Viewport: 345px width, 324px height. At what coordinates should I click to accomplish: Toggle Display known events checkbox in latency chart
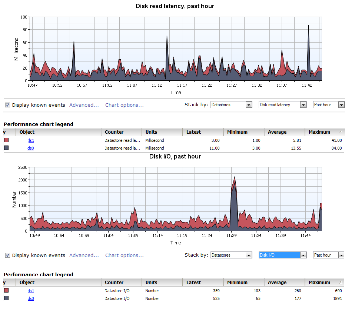click(7, 105)
